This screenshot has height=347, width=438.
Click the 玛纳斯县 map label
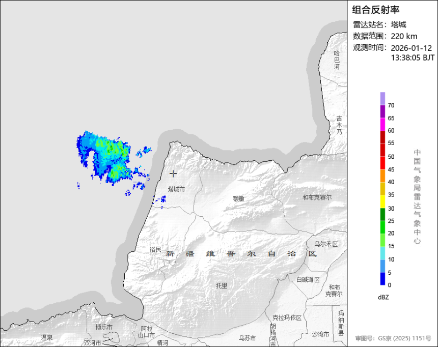pyautogui.click(x=341, y=323)
